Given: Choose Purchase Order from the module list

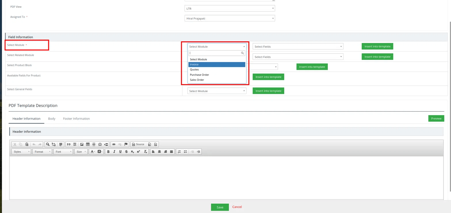Looking at the screenshot, I should (x=217, y=75).
